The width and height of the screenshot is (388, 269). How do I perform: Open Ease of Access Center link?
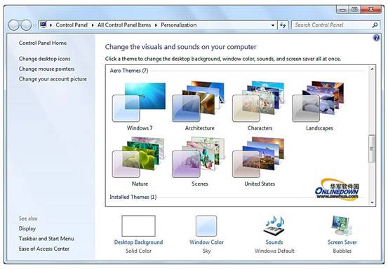(x=44, y=249)
